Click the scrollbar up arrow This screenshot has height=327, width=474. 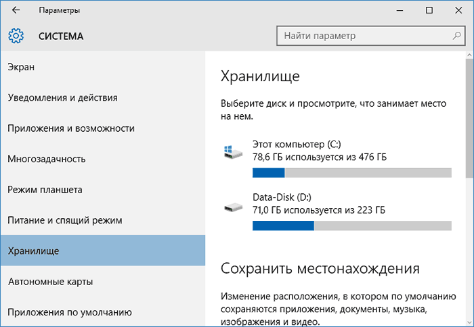pos(469,55)
